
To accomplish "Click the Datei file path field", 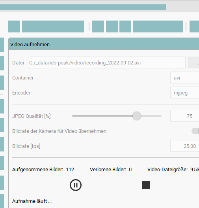I will click(x=107, y=62).
